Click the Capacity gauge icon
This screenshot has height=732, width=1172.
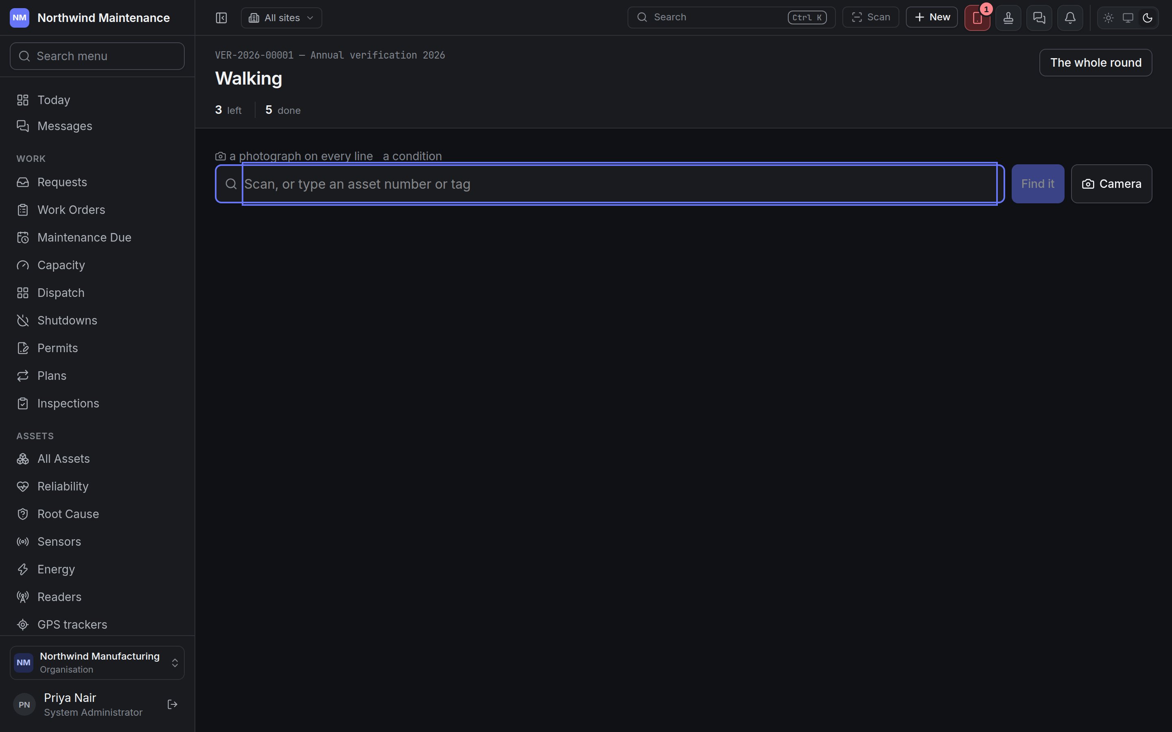23,265
